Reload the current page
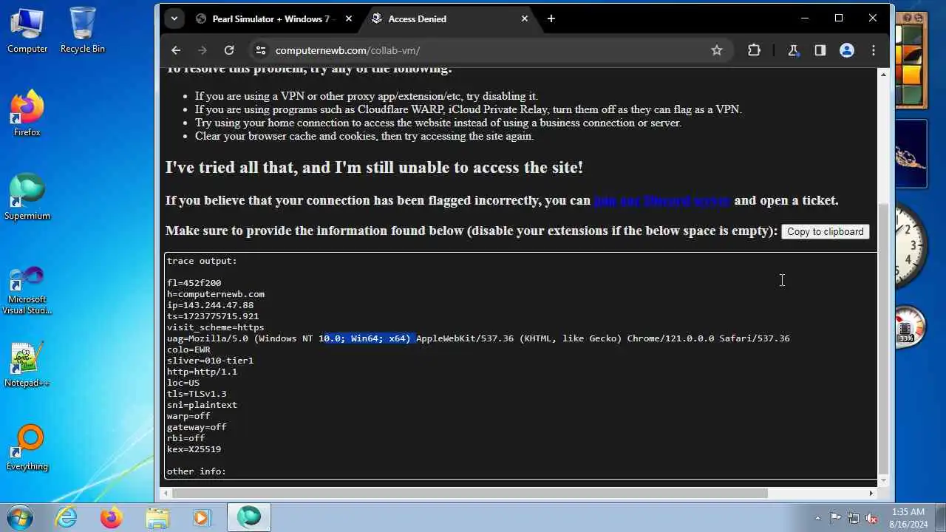This screenshot has width=946, height=532. 229,50
